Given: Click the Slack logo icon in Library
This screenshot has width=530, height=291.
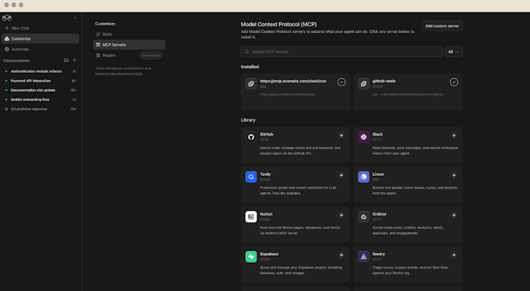Looking at the screenshot, I should click(x=363, y=137).
